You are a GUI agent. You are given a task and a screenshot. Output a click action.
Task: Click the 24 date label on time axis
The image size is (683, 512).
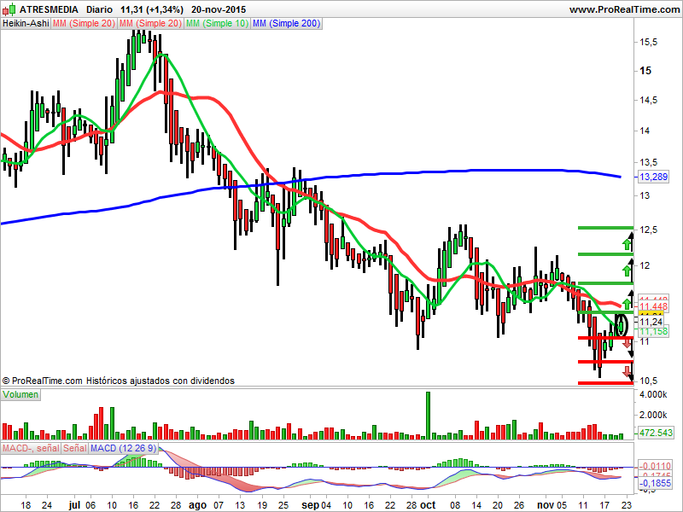[47, 505]
